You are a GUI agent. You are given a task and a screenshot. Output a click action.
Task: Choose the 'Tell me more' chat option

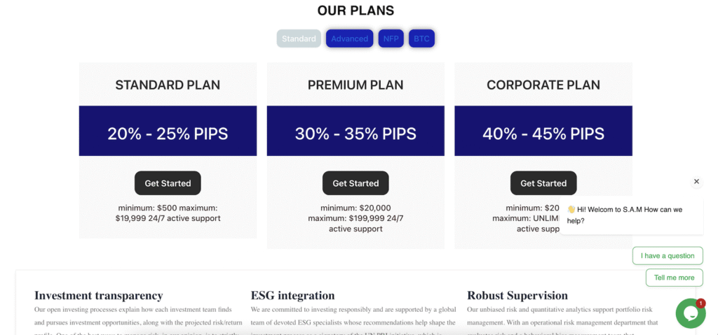pyautogui.click(x=674, y=278)
